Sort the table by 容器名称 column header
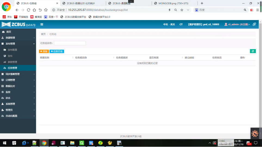The height and width of the screenshot is (147, 262). [x=45, y=57]
